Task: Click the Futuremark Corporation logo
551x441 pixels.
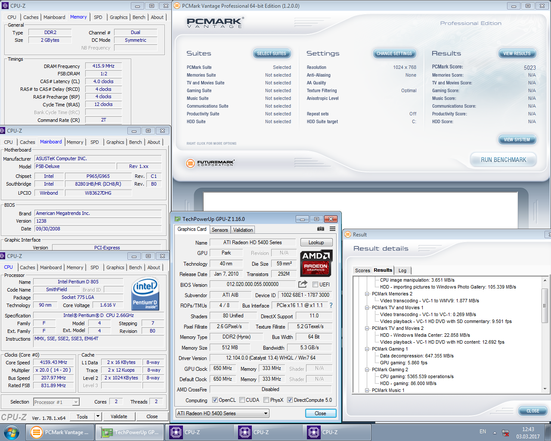Action: point(210,163)
